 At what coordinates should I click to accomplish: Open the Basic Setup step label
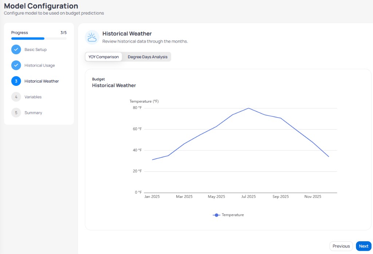coord(35,49)
